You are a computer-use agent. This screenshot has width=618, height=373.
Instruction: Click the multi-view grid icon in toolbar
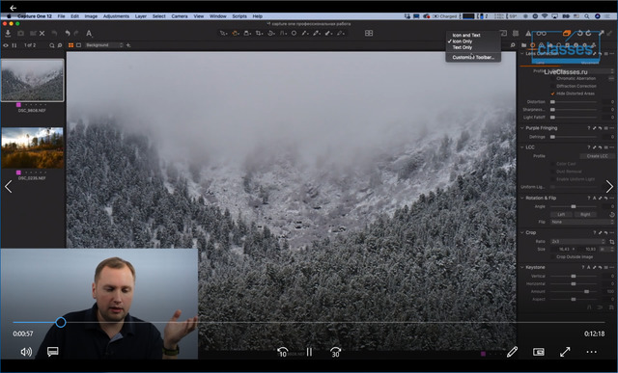(369, 34)
